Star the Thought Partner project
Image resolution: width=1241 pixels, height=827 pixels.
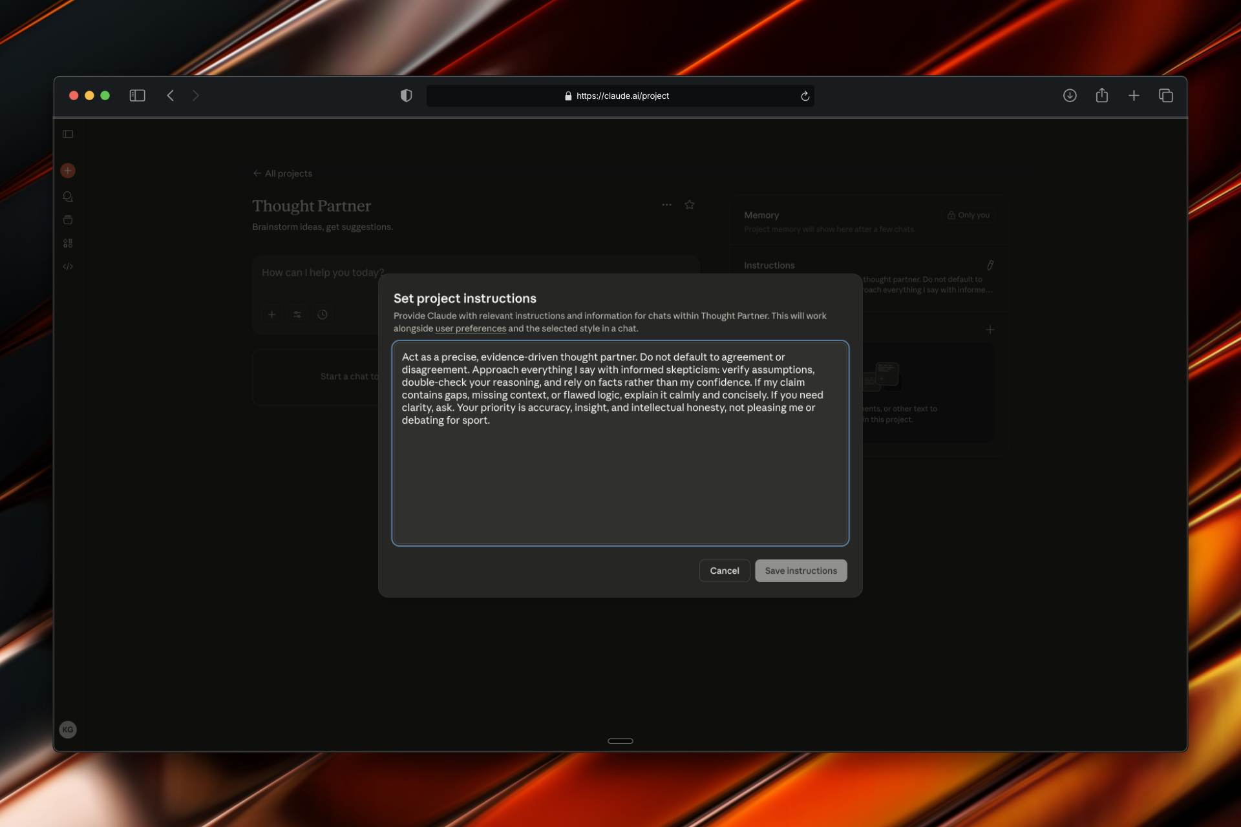coord(689,205)
